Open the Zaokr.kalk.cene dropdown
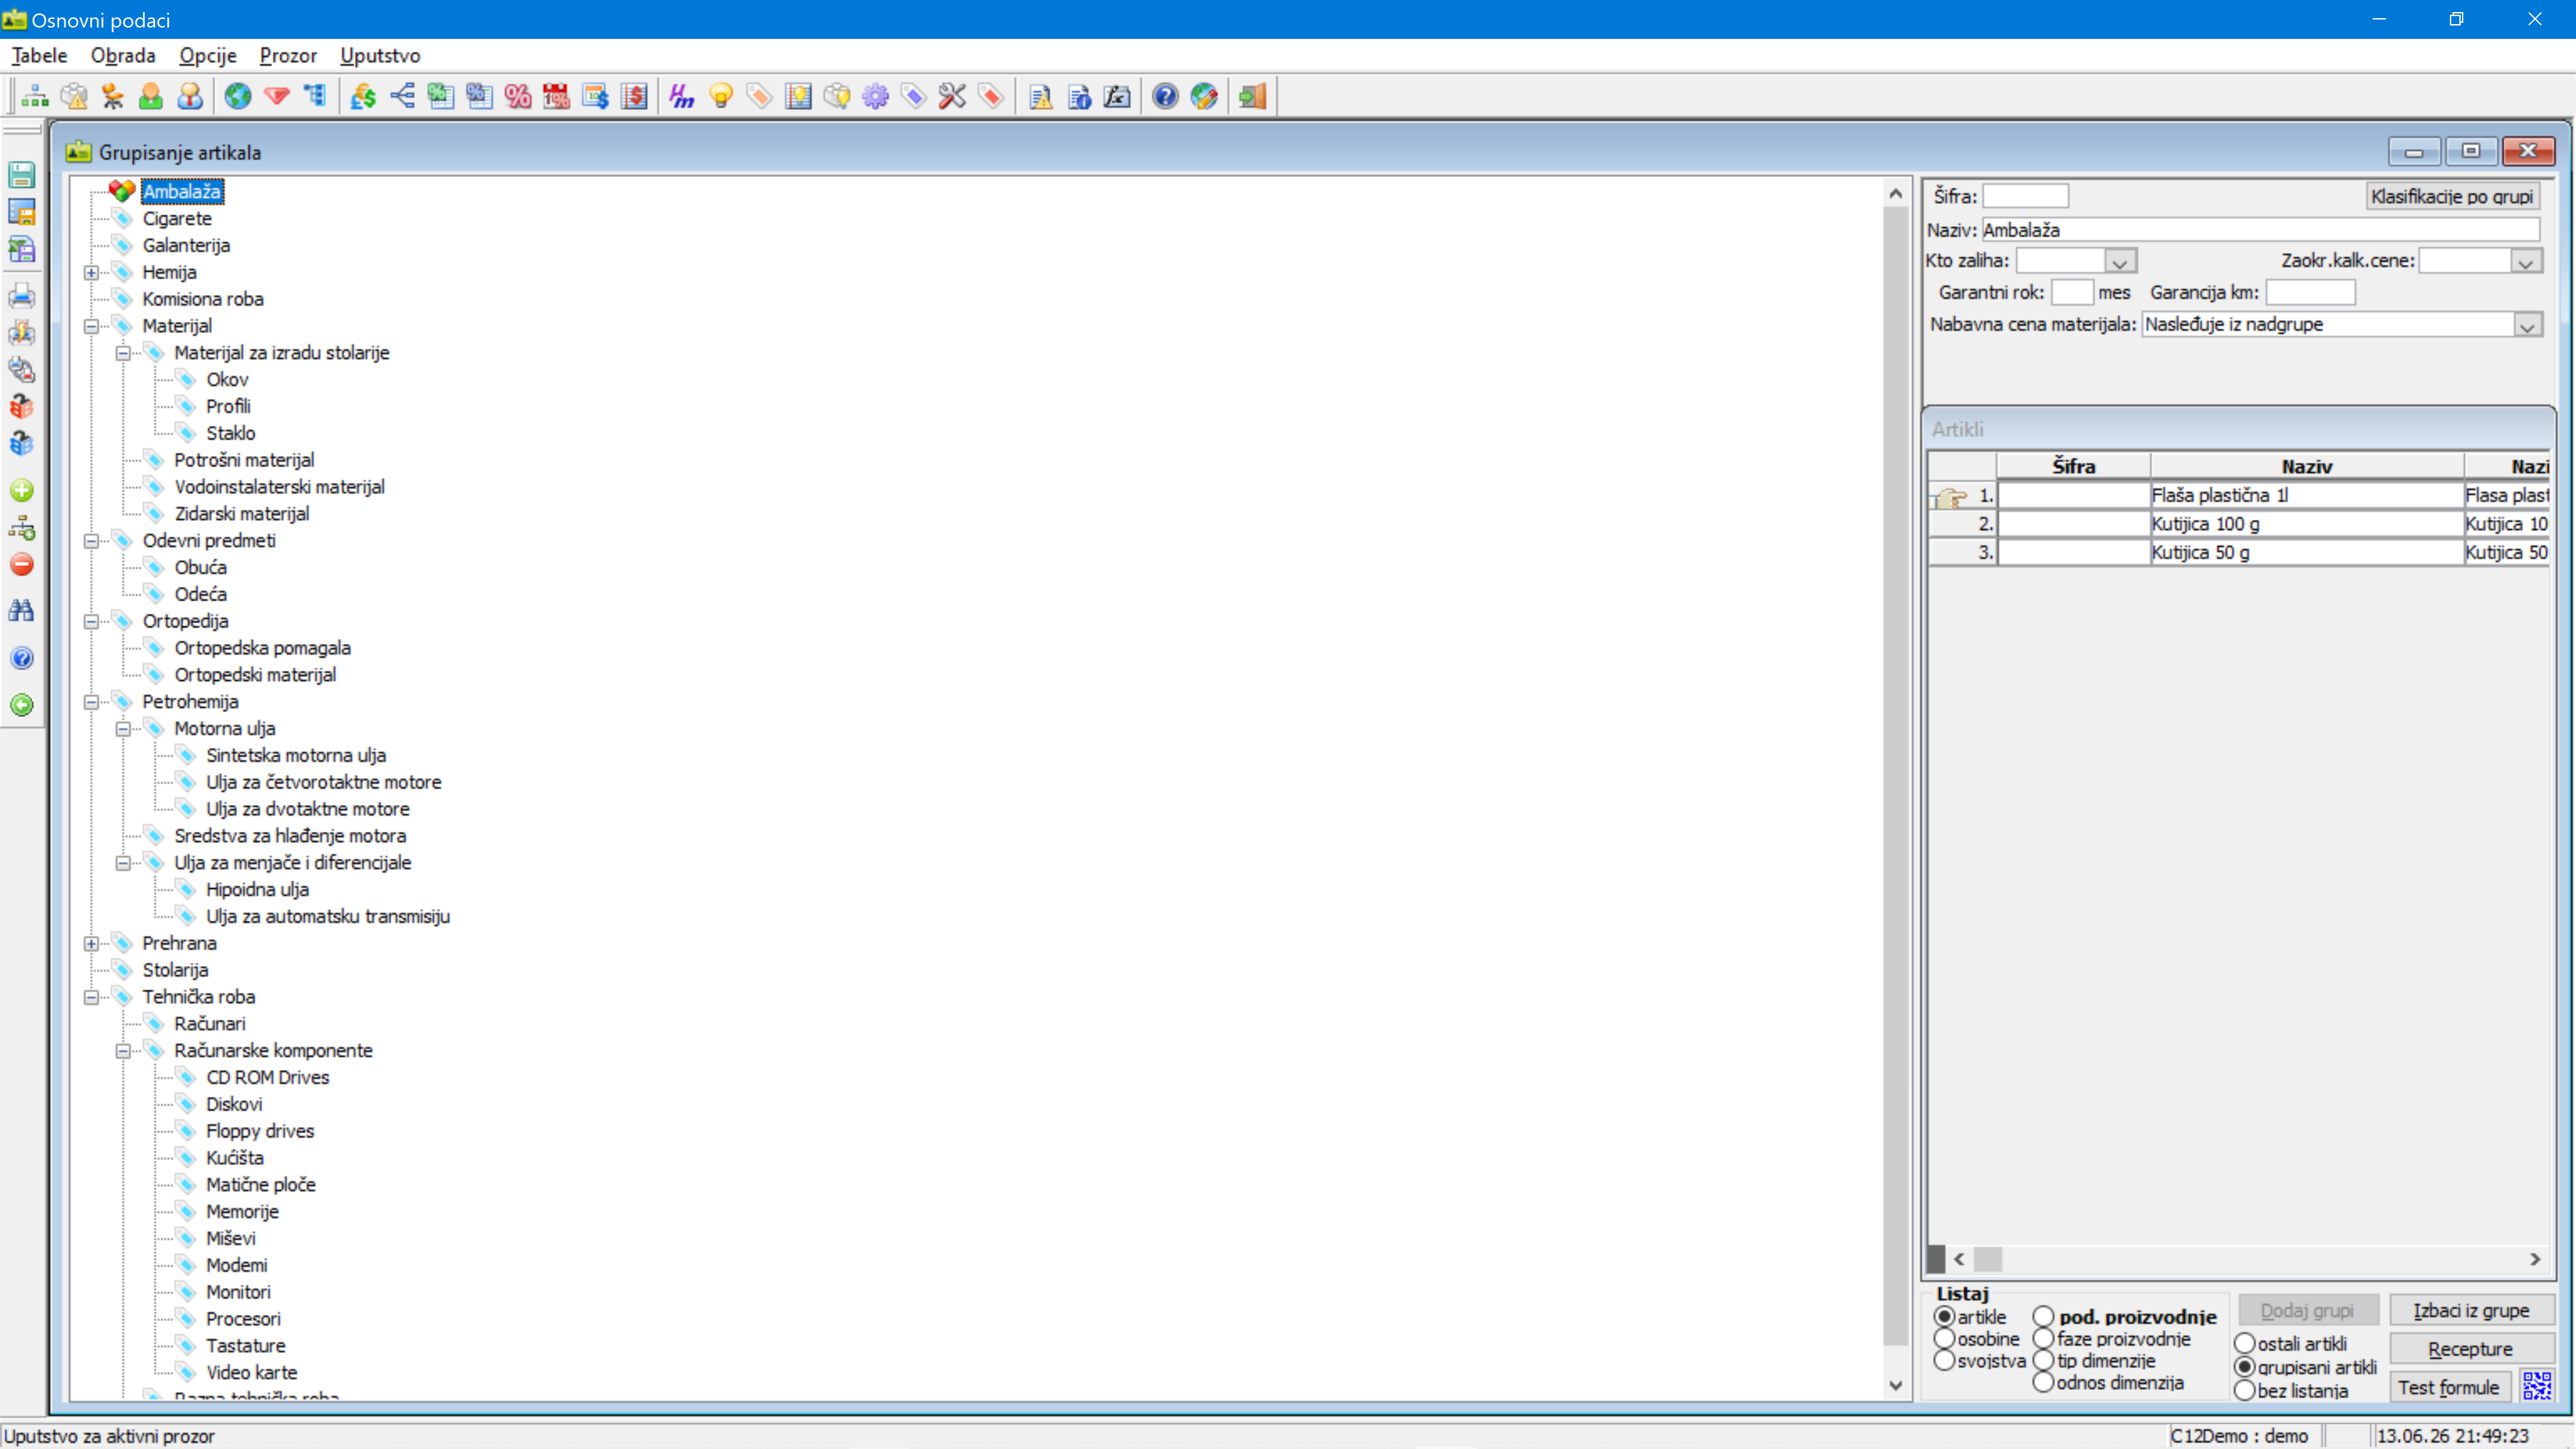The image size is (2576, 1449). 2526,261
